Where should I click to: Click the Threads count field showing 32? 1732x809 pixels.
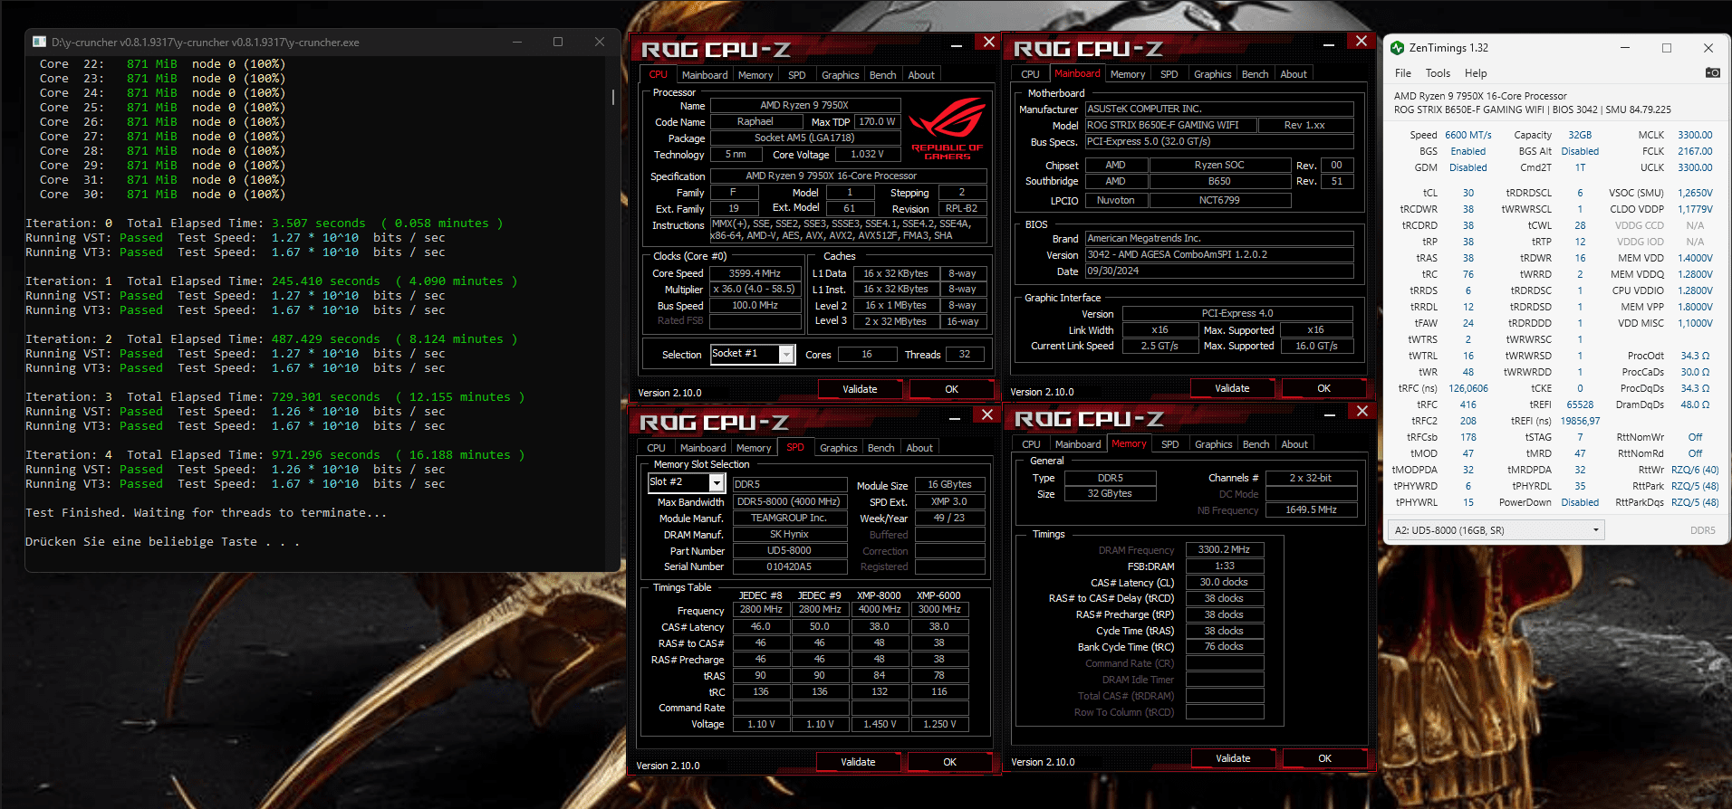click(965, 355)
